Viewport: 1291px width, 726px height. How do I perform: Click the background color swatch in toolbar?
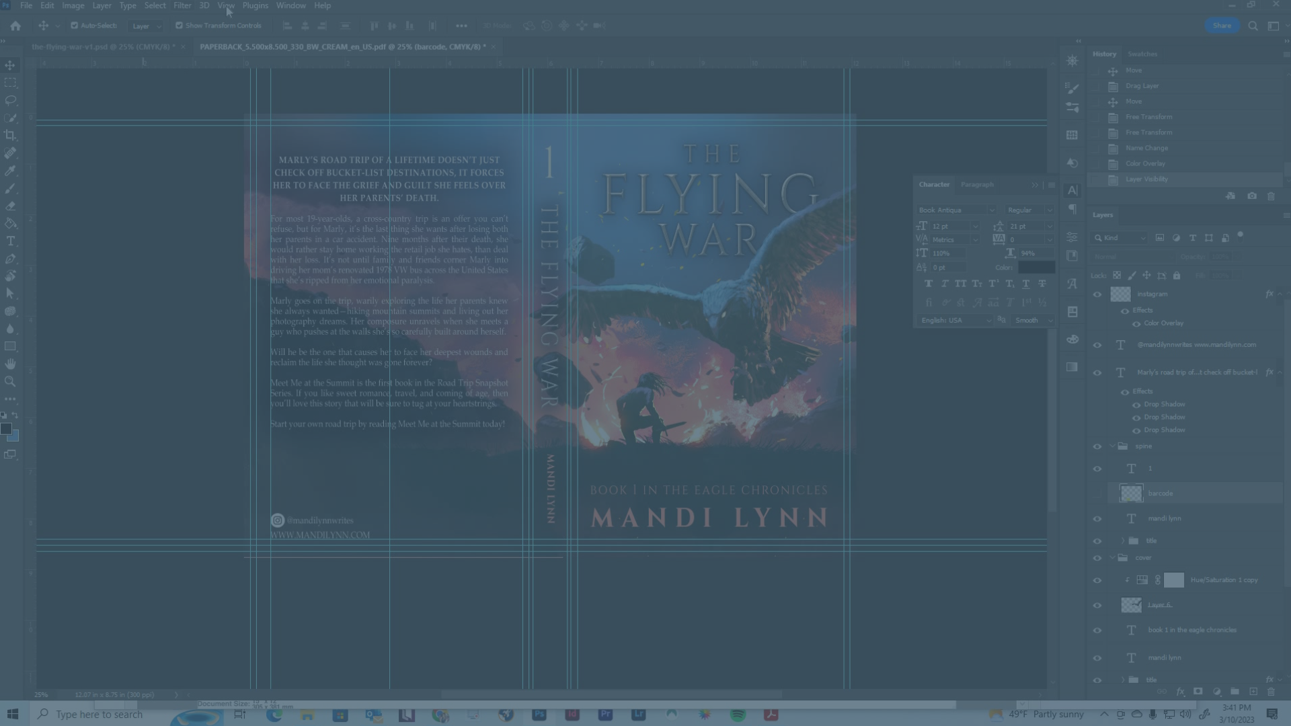coord(13,437)
